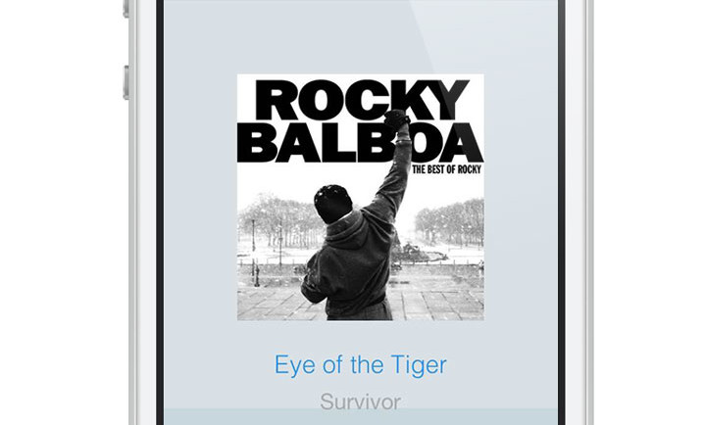Image resolution: width=705 pixels, height=425 pixels.
Task: Click the fountain beside the figure
Action: [417, 254]
